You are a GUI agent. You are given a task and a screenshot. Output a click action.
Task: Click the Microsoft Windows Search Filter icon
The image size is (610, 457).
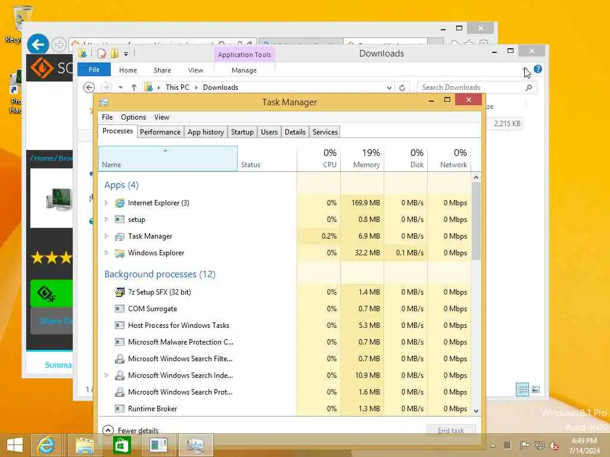click(x=119, y=359)
